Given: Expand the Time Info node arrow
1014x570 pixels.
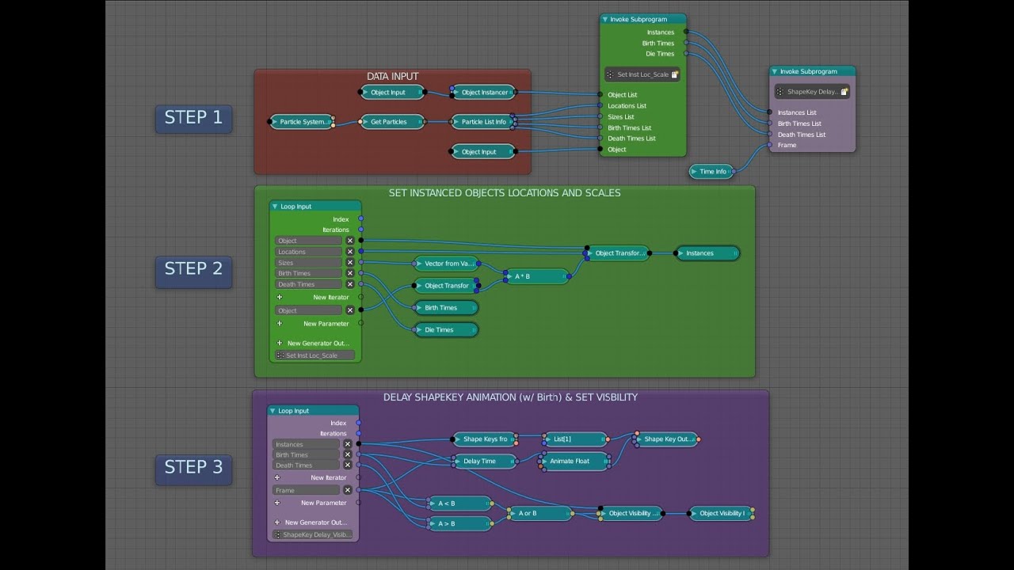Looking at the screenshot, I should point(695,171).
